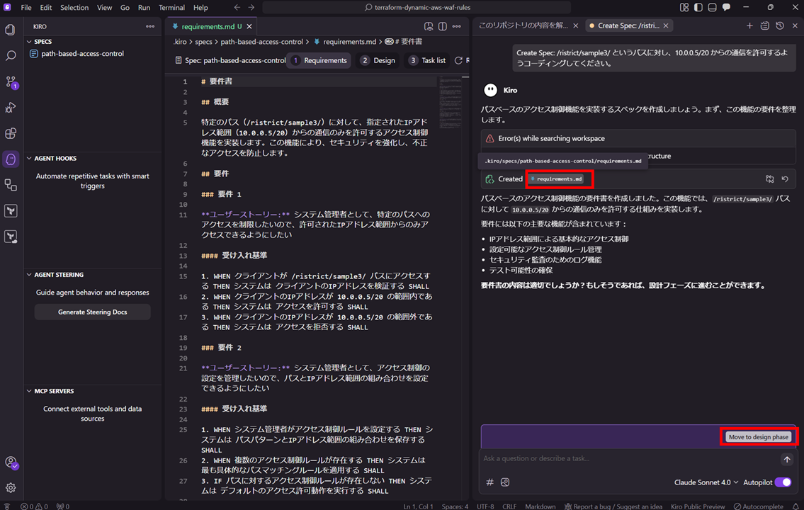Open editor more actions ellipsis menu
The width and height of the screenshot is (804, 510).
point(456,26)
